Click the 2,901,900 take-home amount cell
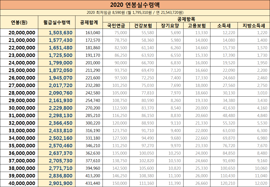 tap(57, 183)
